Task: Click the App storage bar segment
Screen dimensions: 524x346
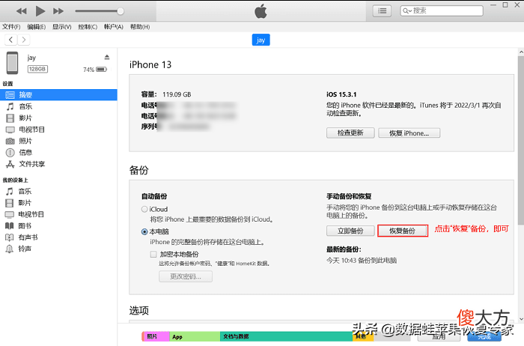Action: coord(195,336)
